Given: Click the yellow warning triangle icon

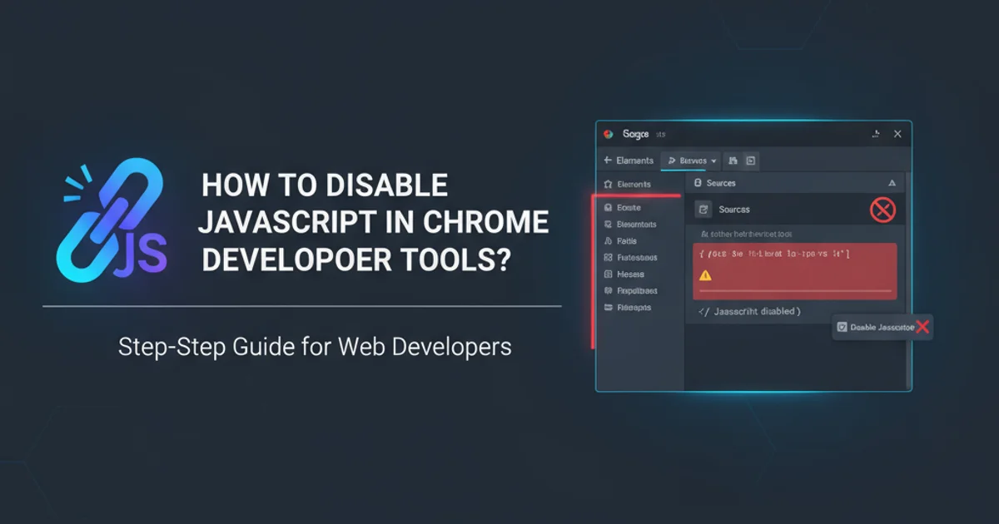Looking at the screenshot, I should (x=705, y=274).
